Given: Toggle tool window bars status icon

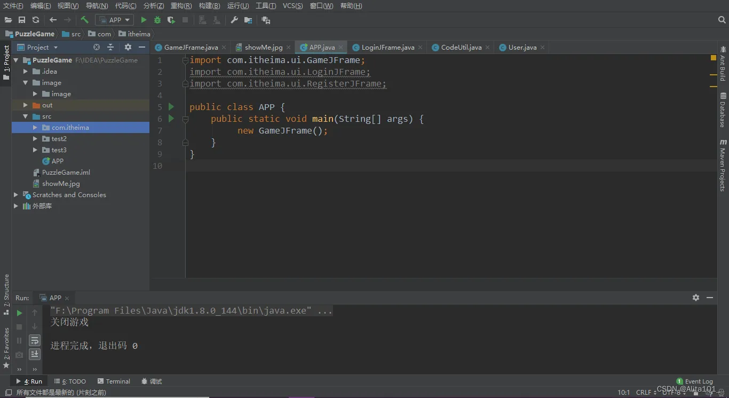Looking at the screenshot, I should (x=8, y=393).
